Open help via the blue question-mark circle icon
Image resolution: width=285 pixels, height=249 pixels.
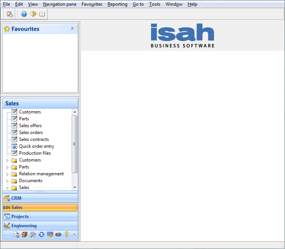click(24, 14)
